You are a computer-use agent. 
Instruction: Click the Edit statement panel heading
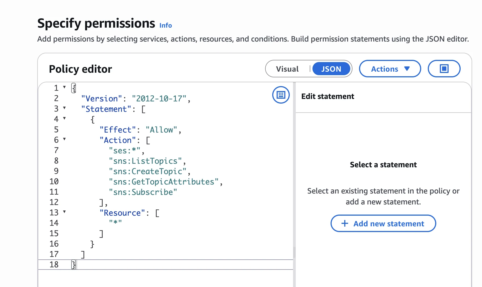pos(328,96)
